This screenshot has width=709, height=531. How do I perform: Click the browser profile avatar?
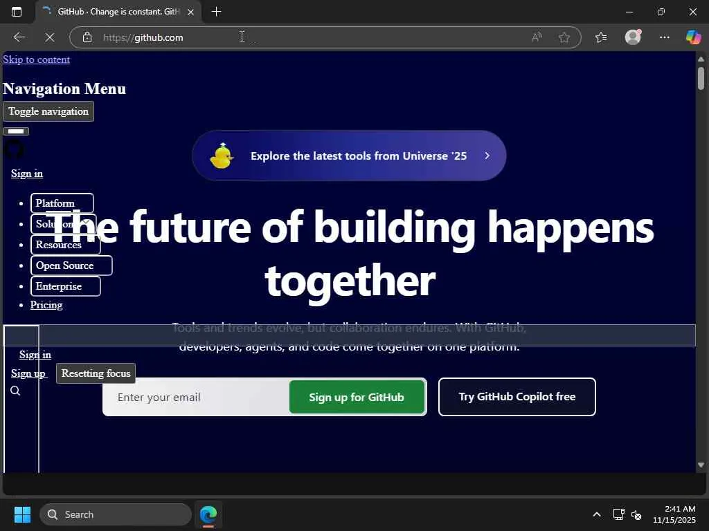pyautogui.click(x=633, y=37)
